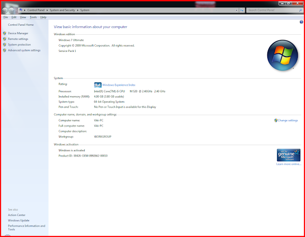305x237 pixels.
Task: Click the 4.00 GB (3.80 GB usable) value
Action: [x=109, y=96]
